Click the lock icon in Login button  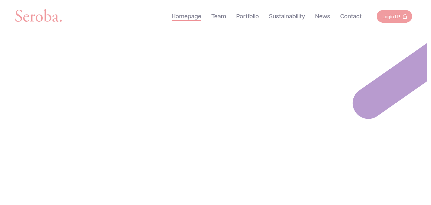[405, 16]
